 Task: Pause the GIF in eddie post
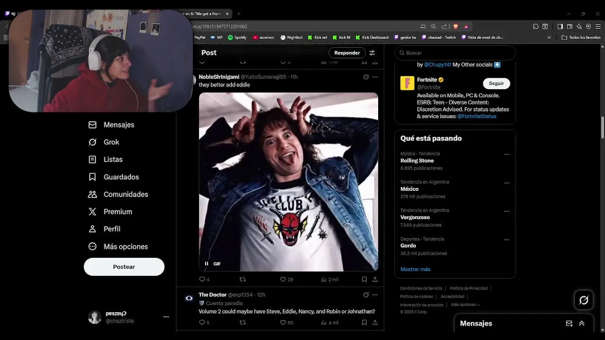207,263
